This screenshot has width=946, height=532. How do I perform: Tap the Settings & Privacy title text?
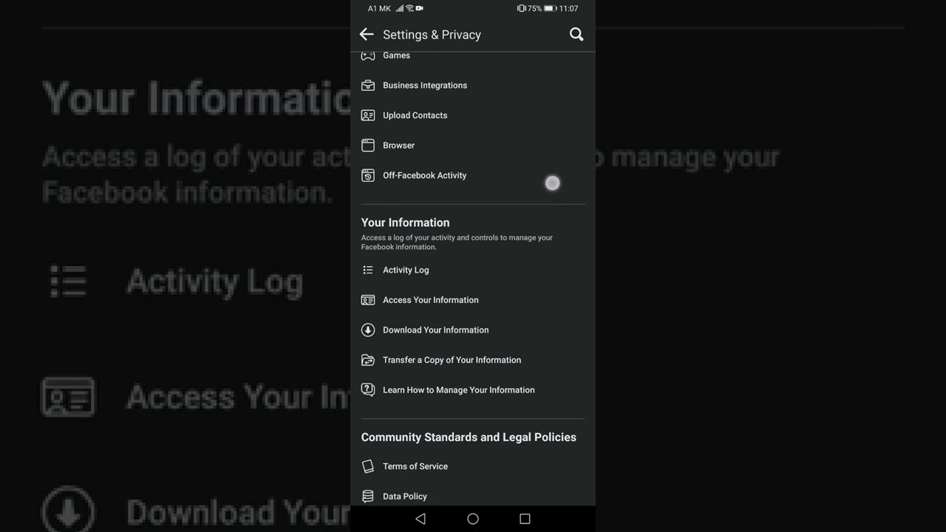pos(432,35)
